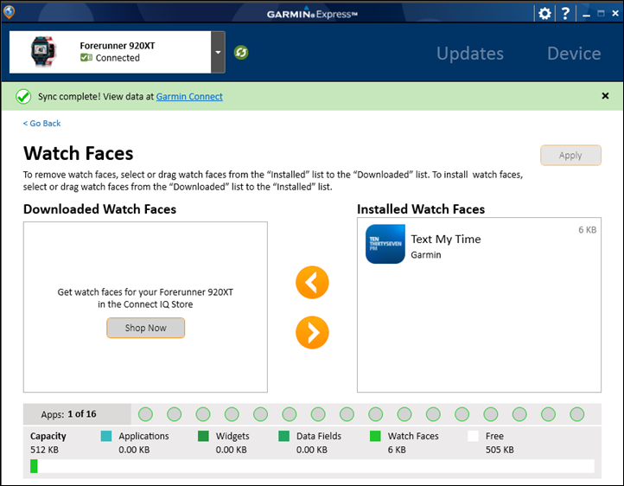Select Text My Time watch face icon
Screen dimensions: 624x486
click(385, 244)
